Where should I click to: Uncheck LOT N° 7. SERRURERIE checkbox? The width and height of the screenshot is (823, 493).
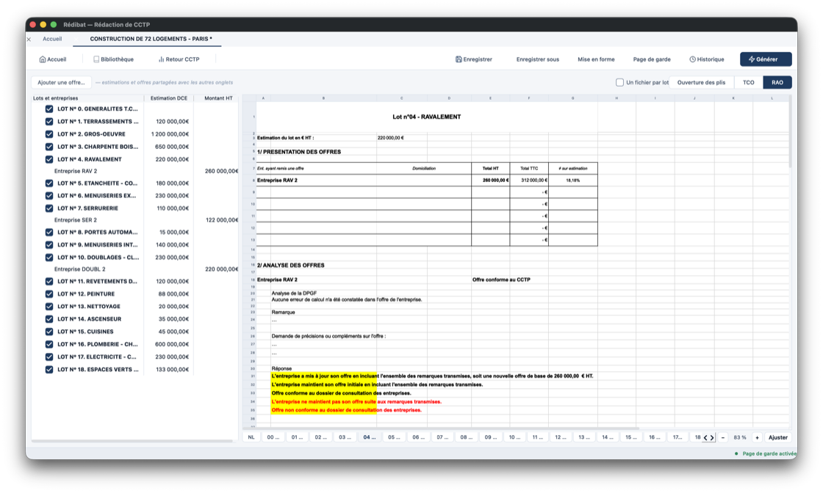(x=49, y=208)
